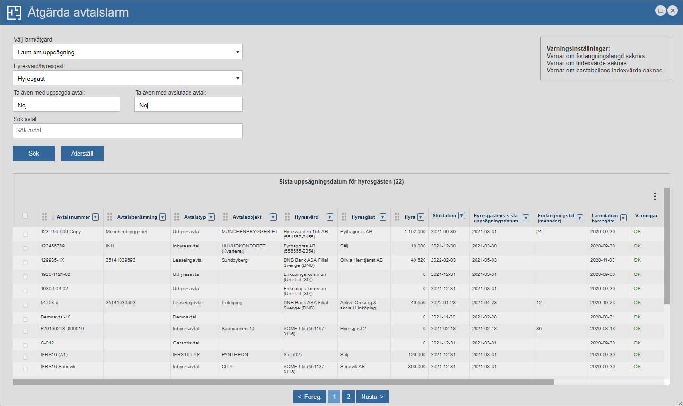Click the Slutdatum column filter icon
This screenshot has width=683, height=406.
(x=462, y=216)
